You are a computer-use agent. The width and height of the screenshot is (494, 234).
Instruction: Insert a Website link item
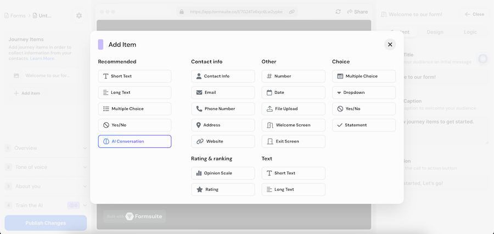223,141
